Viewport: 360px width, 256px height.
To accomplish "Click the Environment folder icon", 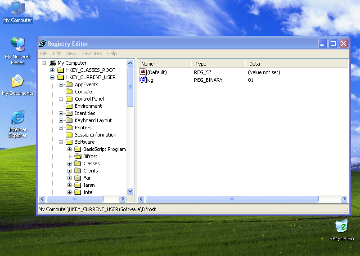I will 69,106.
